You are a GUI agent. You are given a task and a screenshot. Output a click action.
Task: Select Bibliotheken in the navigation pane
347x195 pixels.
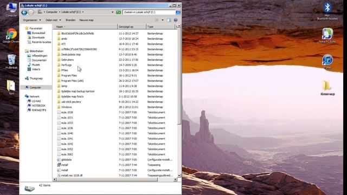point(36,51)
